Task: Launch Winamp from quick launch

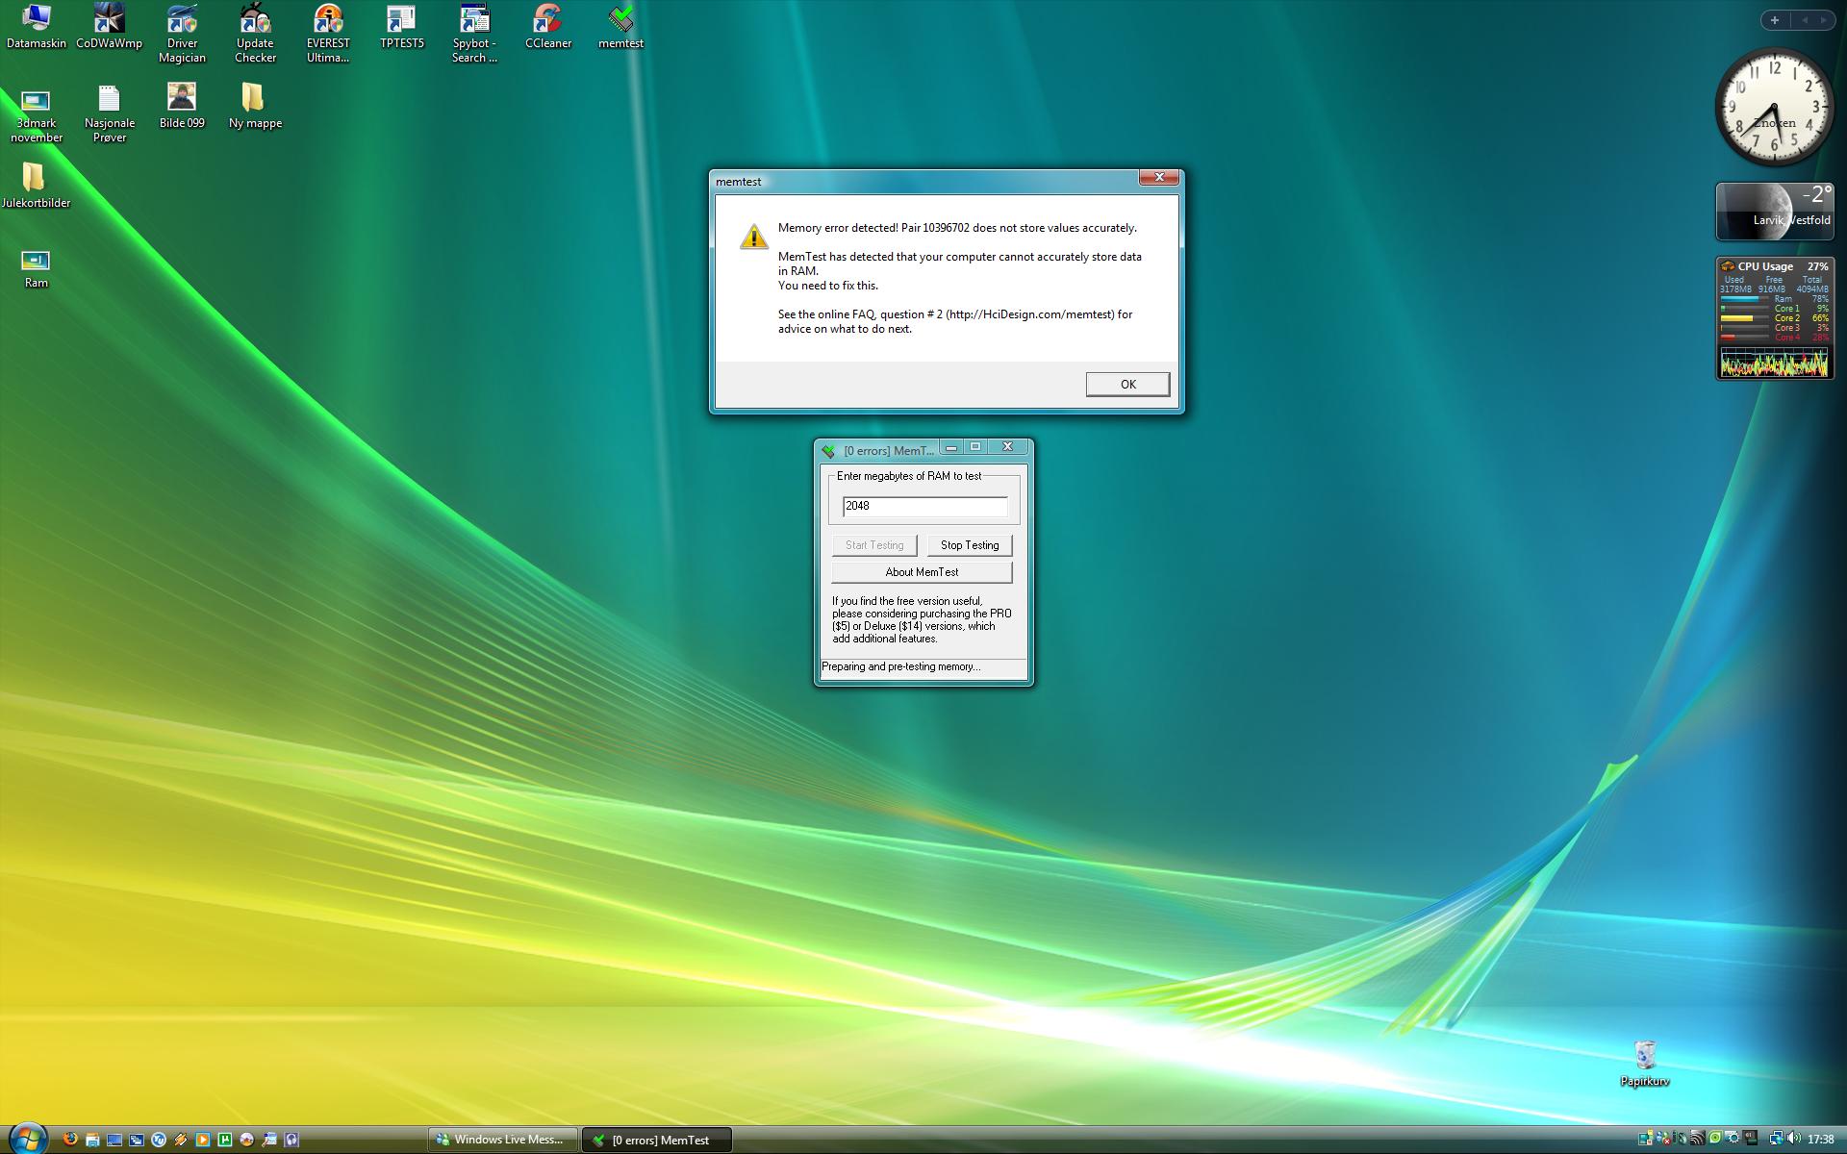Action: (x=181, y=1140)
